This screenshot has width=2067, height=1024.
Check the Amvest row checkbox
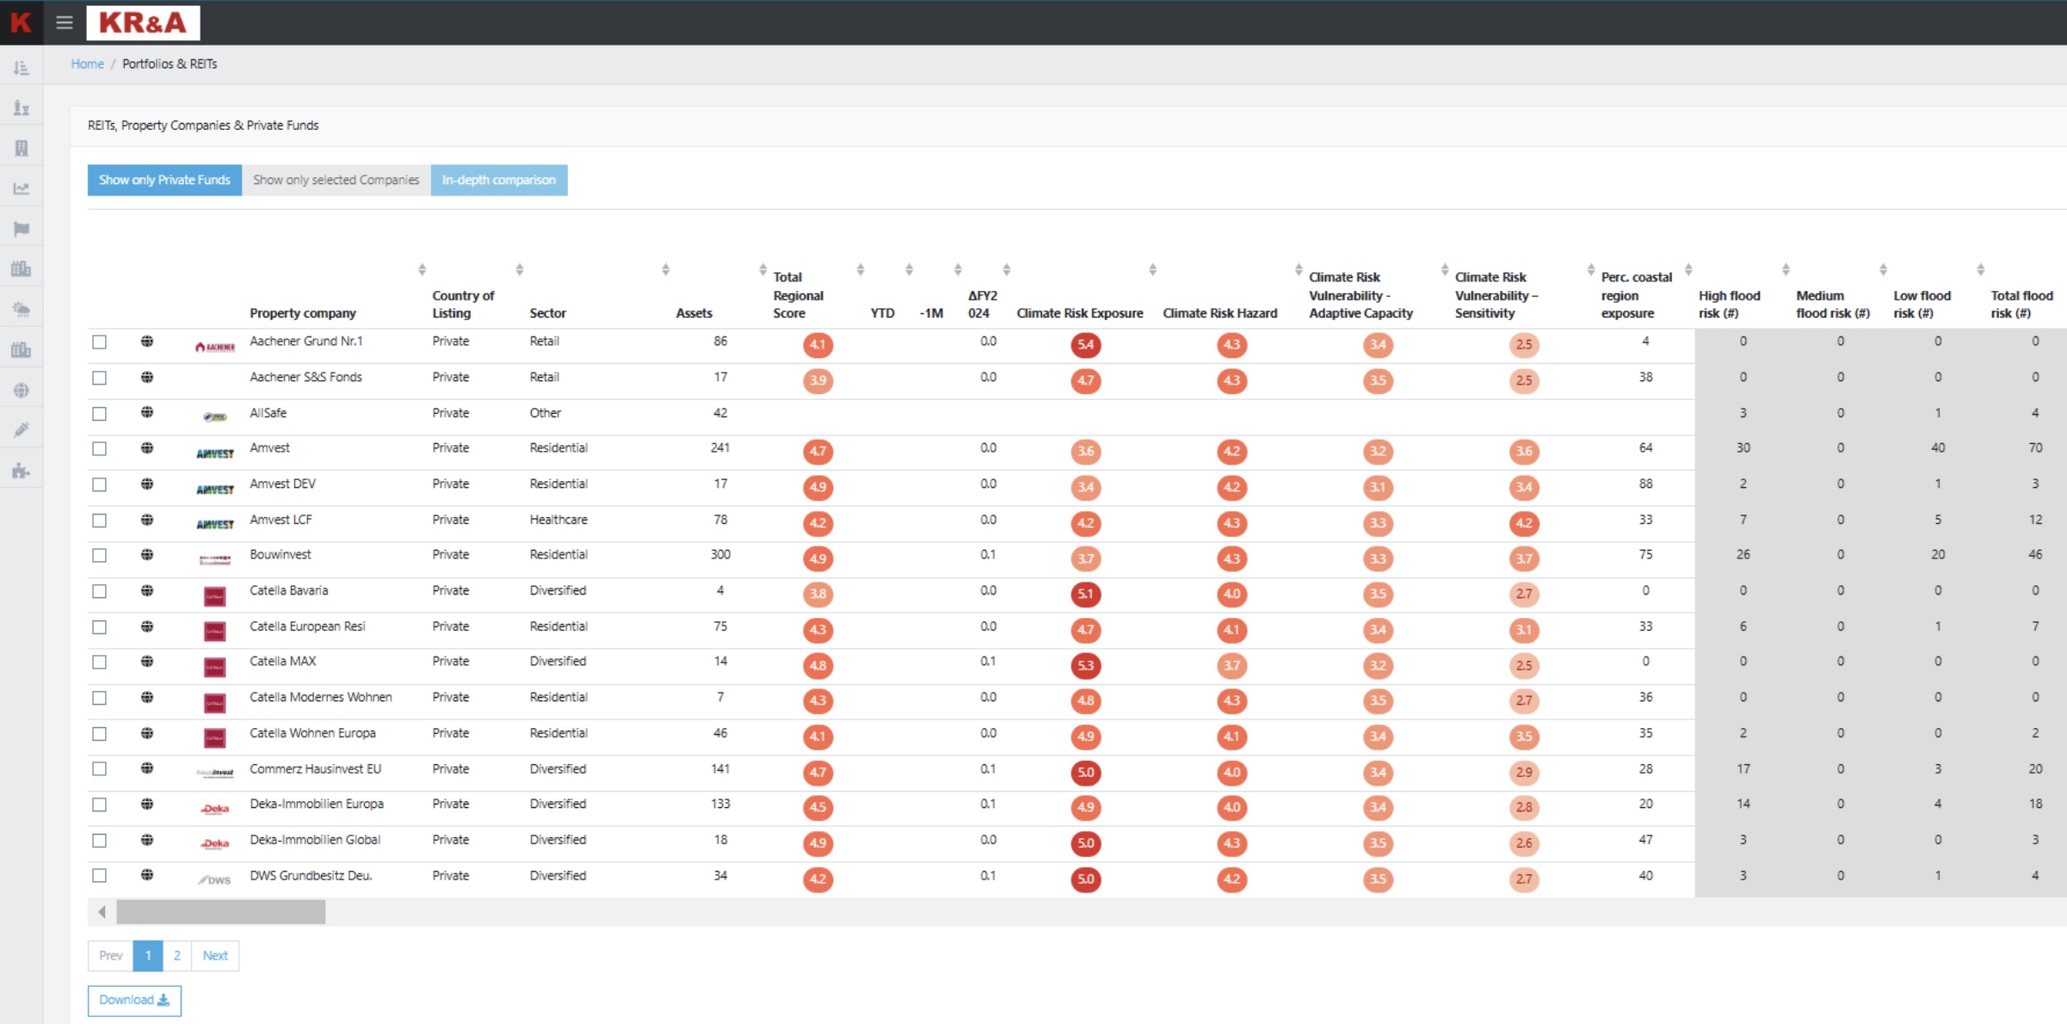100,448
